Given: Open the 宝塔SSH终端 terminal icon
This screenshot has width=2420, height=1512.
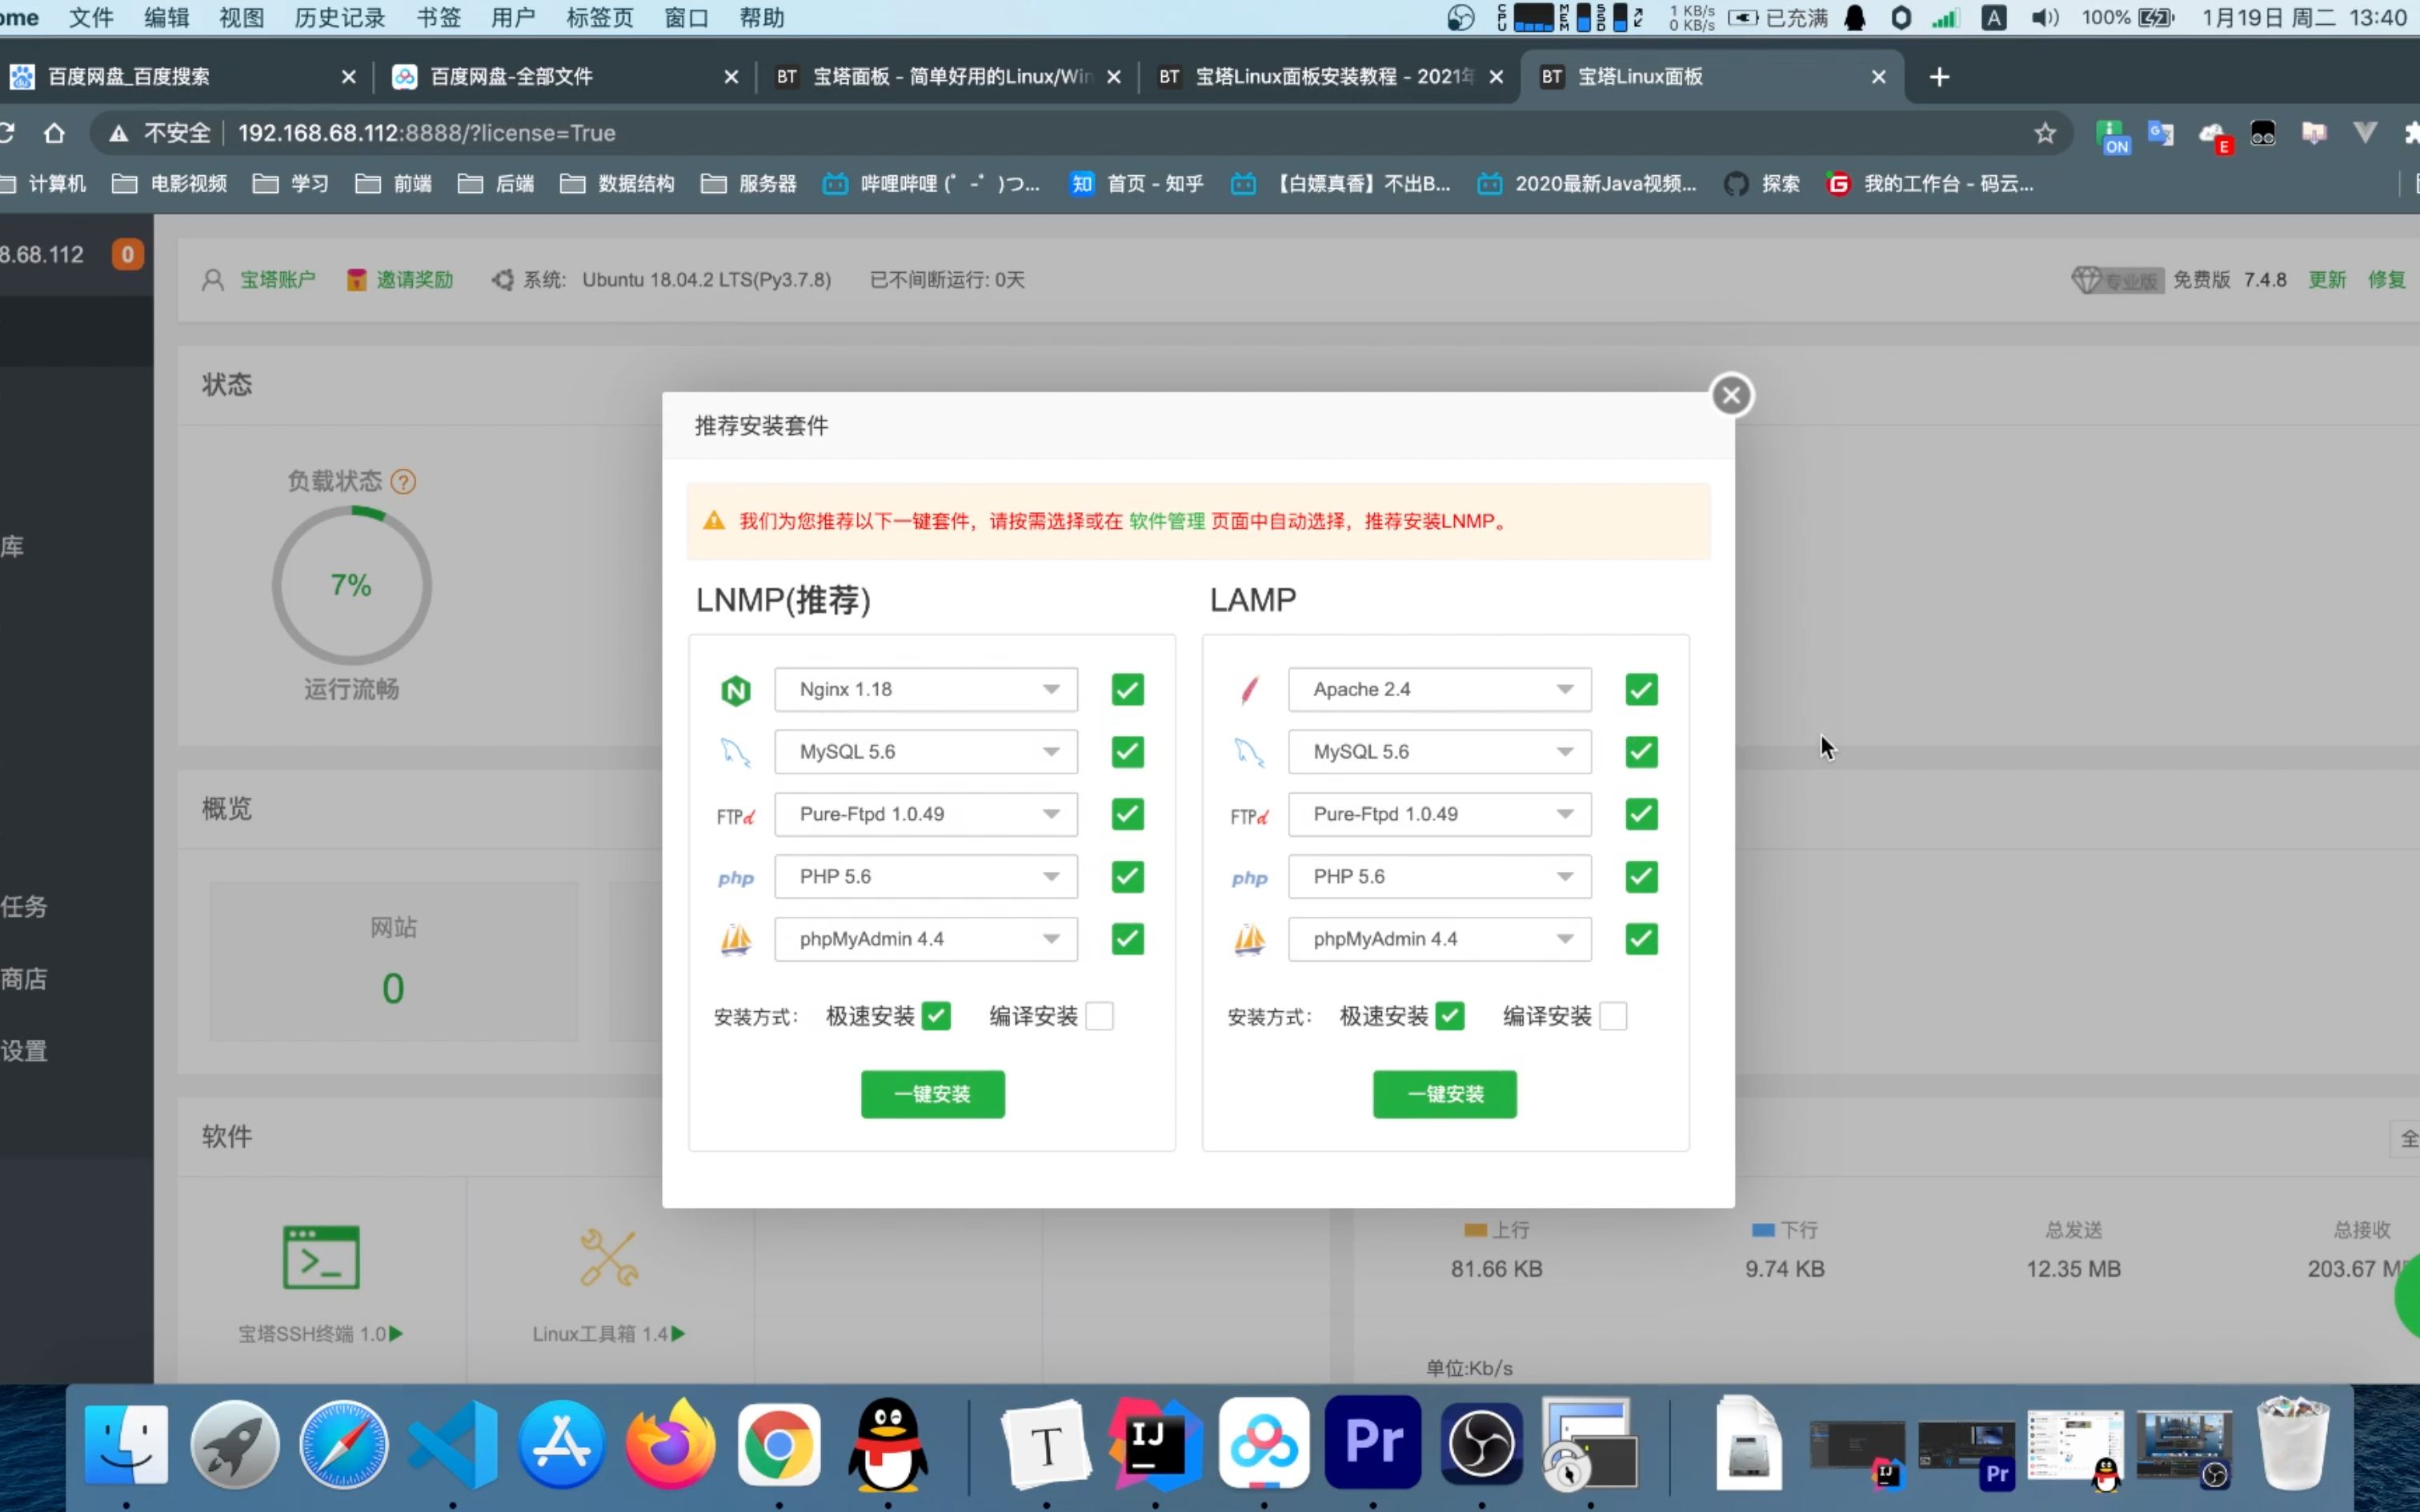Looking at the screenshot, I should 321,1257.
